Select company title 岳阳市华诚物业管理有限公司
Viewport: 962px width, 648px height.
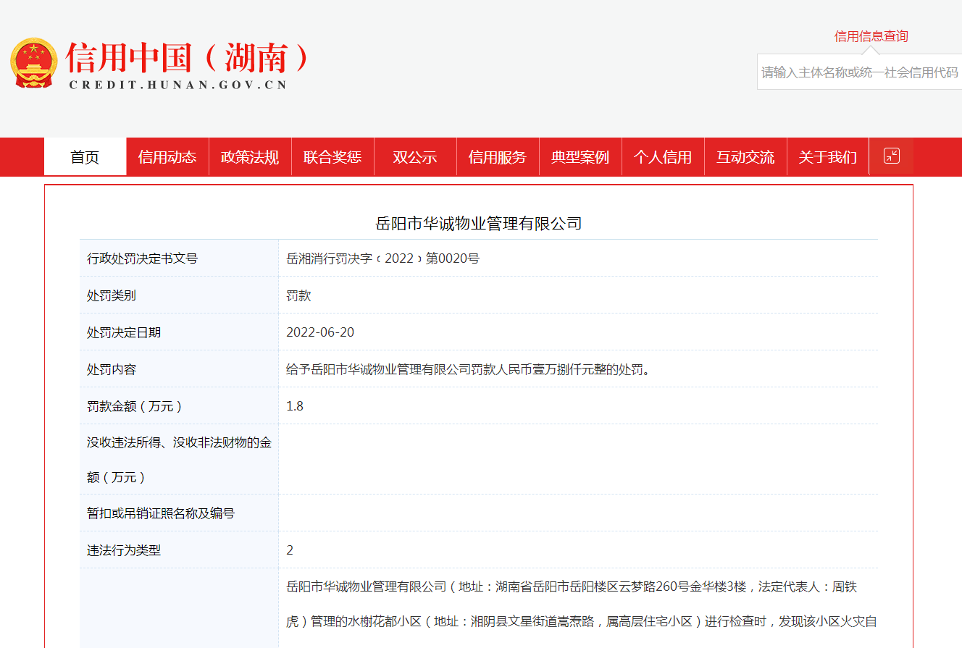tap(479, 223)
